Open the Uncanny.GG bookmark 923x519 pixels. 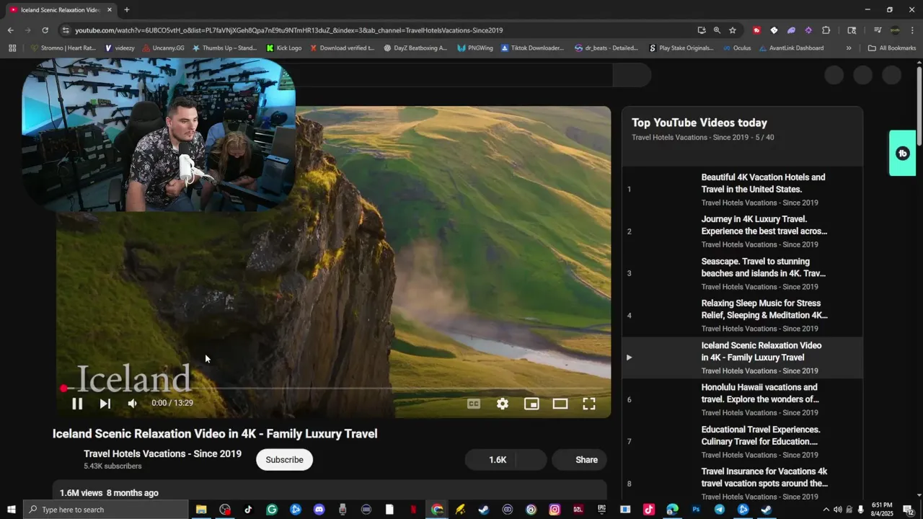[x=163, y=48]
